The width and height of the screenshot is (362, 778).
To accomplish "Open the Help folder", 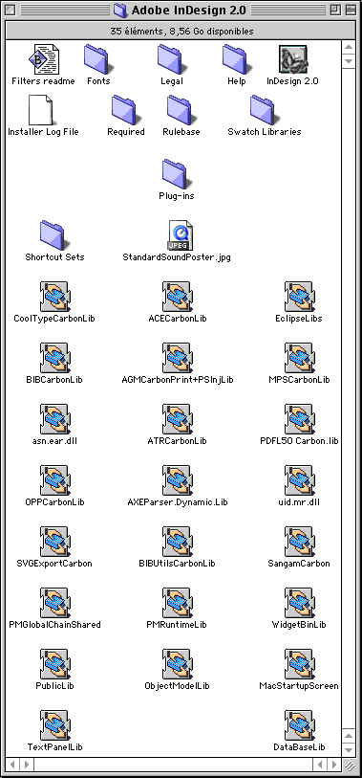I will (236, 59).
